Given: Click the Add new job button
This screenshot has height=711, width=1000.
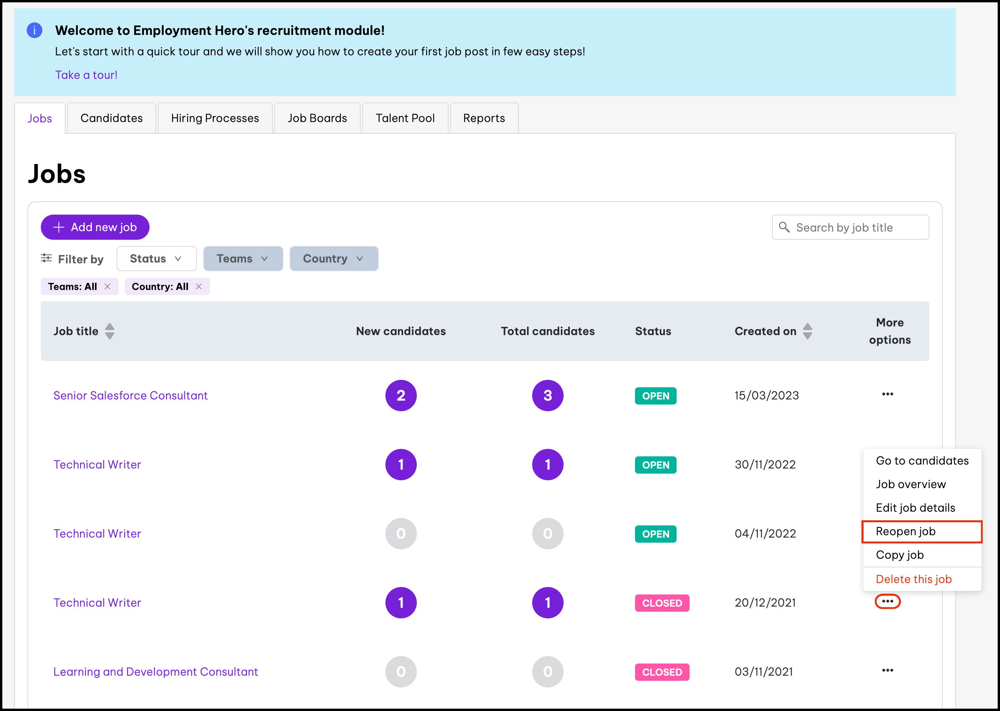Looking at the screenshot, I should click(95, 227).
